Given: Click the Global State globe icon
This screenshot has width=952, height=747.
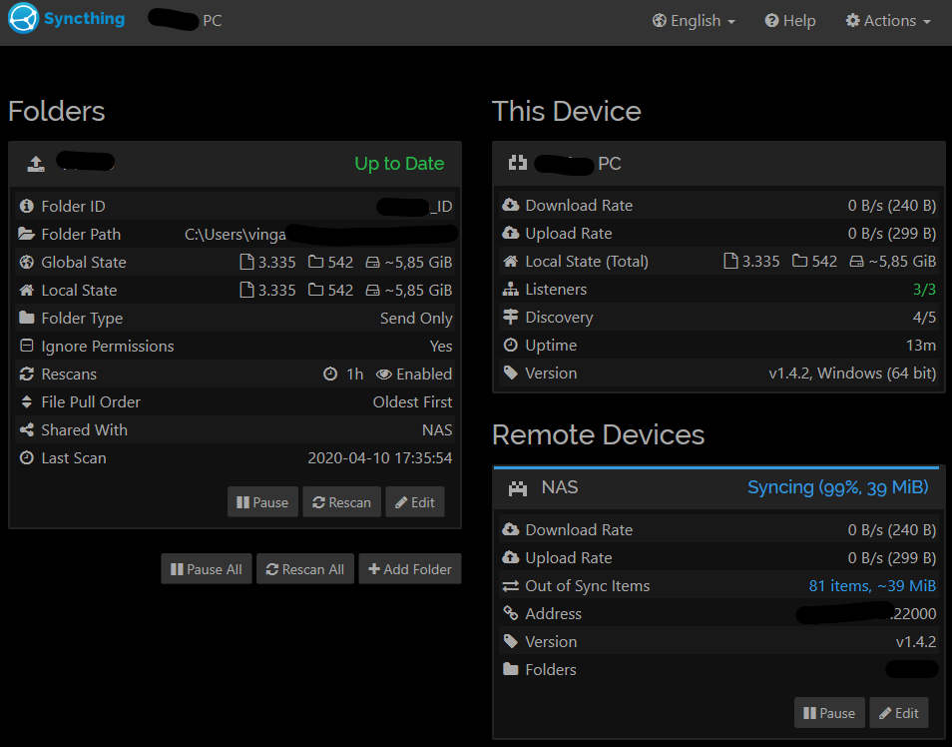Looking at the screenshot, I should [26, 262].
